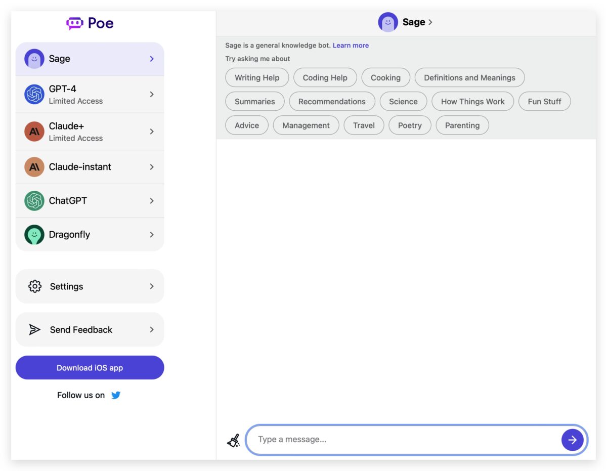Expand the Sage chevron in sidebar
Image resolution: width=607 pixels, height=471 pixels.
(x=152, y=59)
